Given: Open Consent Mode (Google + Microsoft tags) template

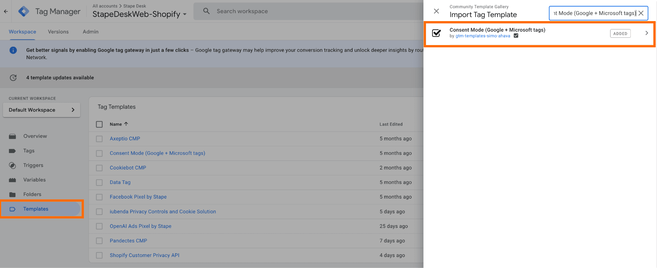Looking at the screenshot, I should tap(158, 153).
